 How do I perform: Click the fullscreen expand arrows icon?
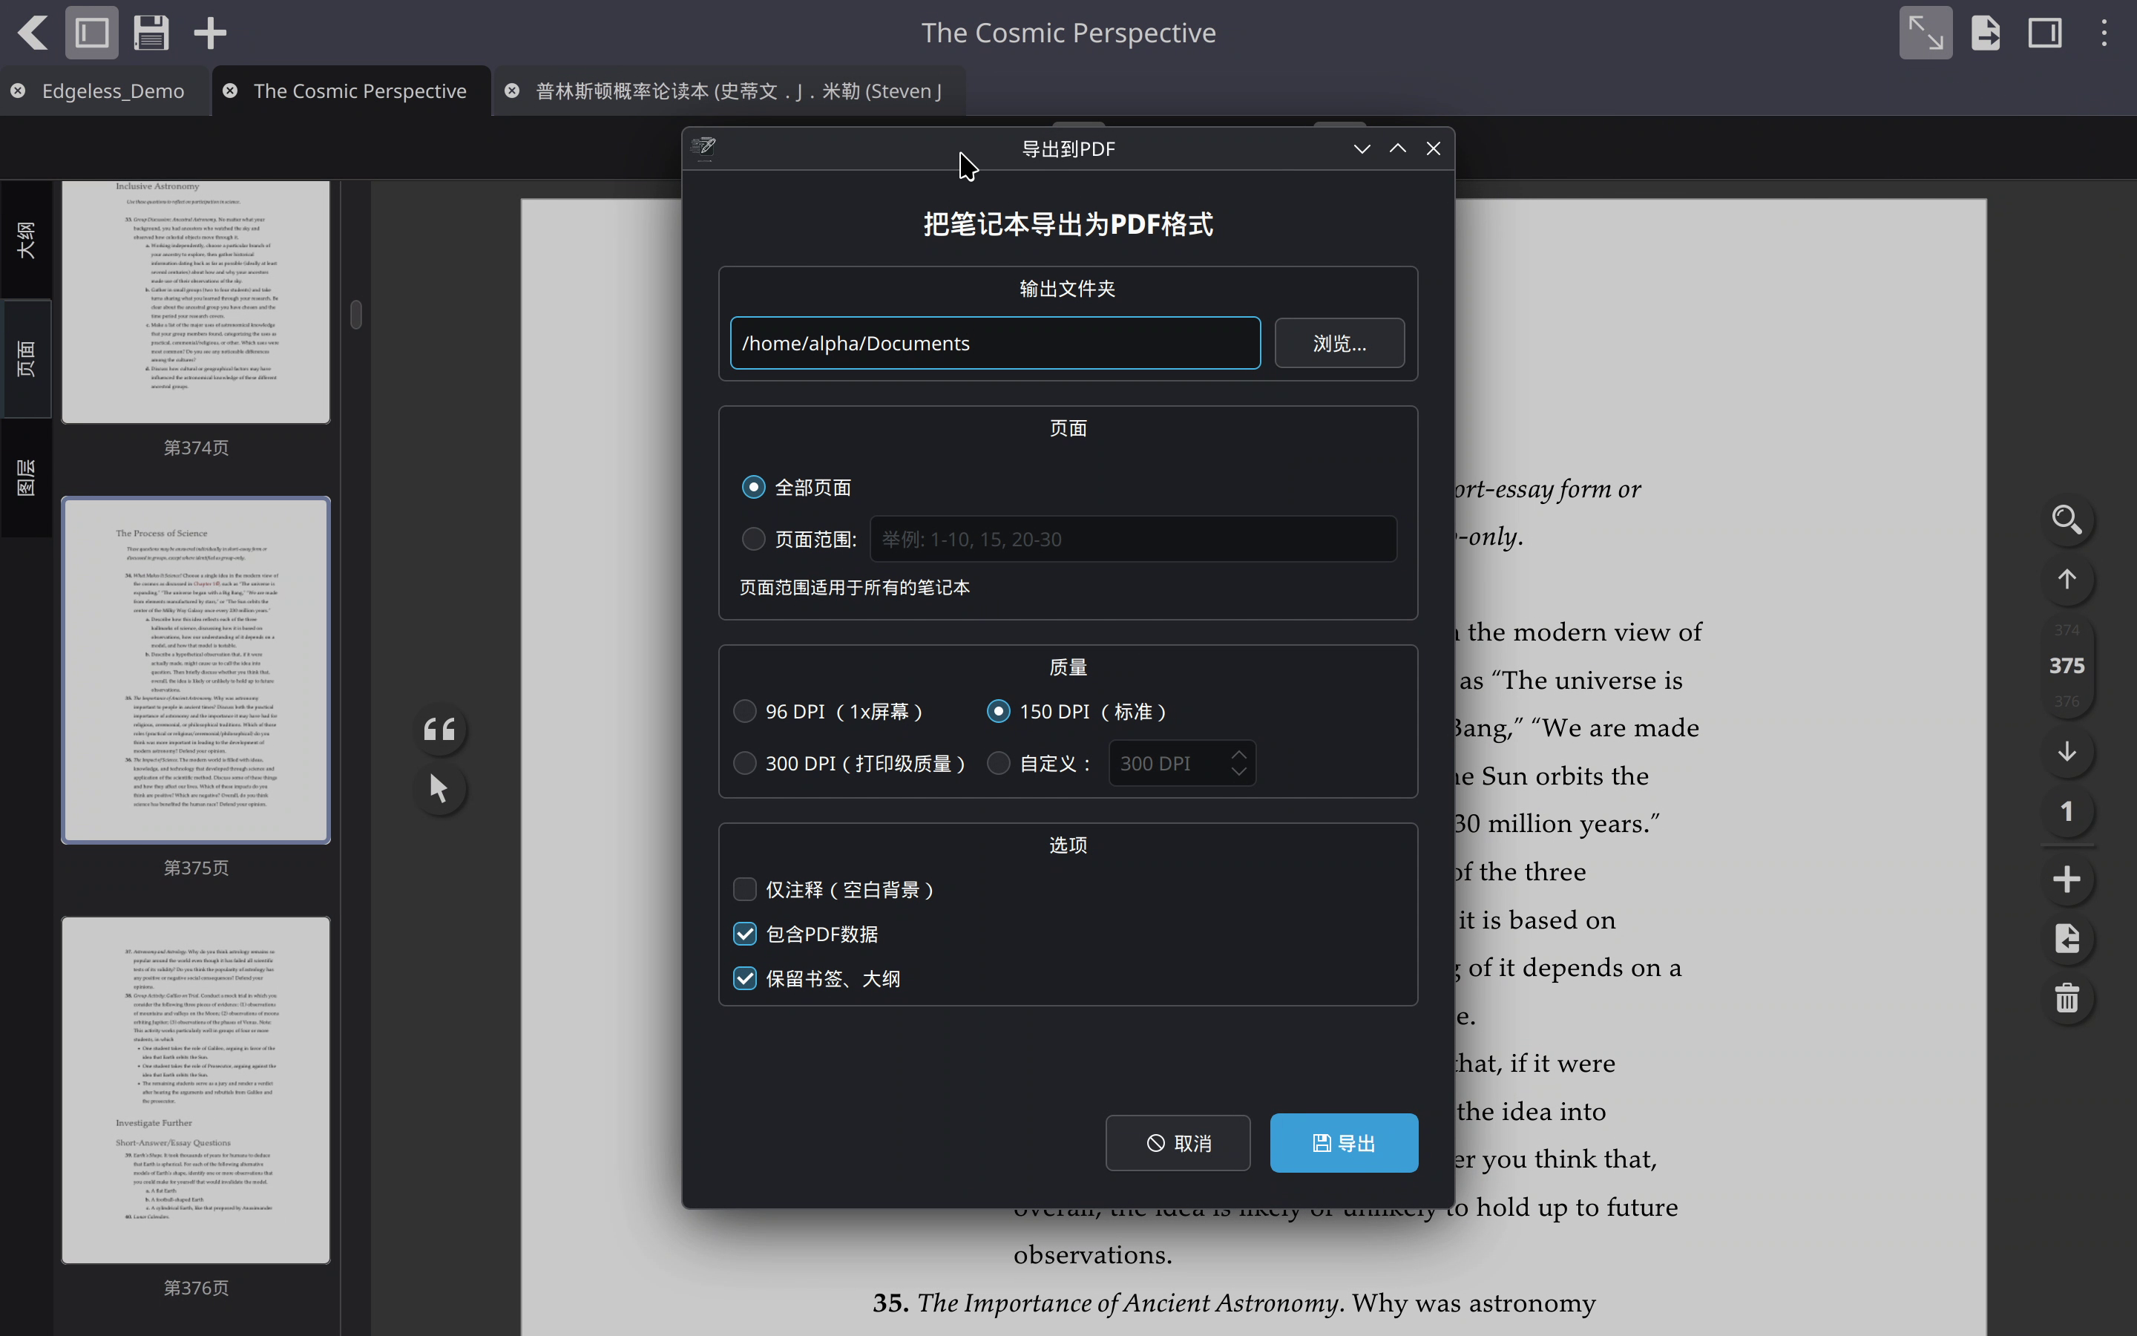coord(1926,33)
